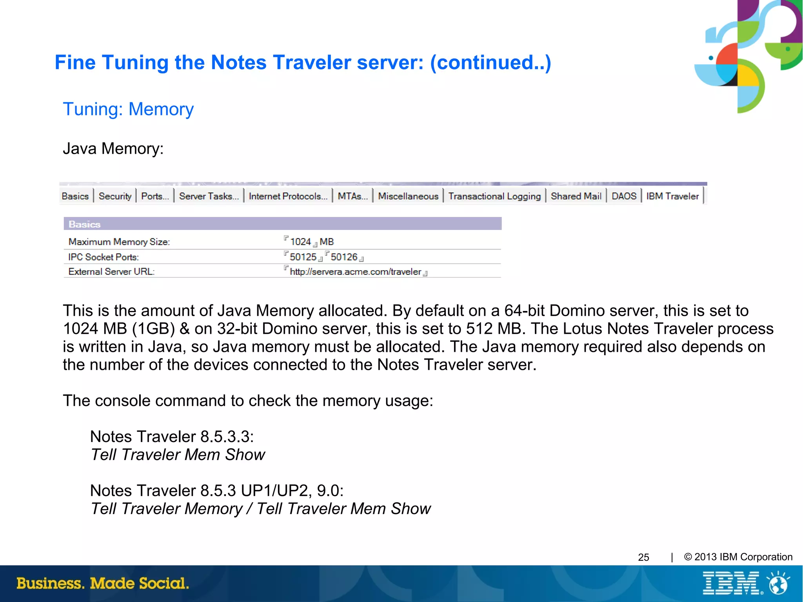Click the Business. Made Social. banner text

pos(103,583)
